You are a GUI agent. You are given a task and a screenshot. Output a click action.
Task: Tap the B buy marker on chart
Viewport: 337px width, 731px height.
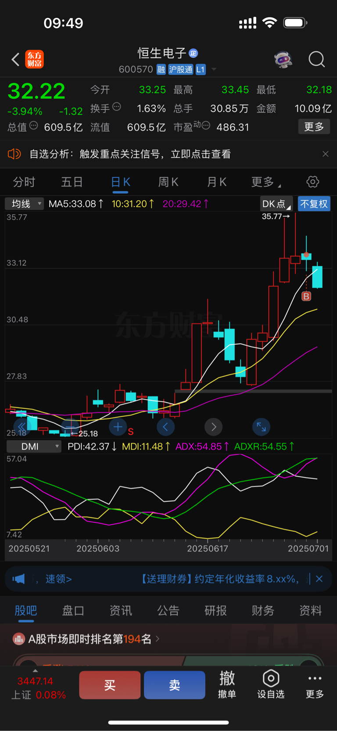(306, 296)
